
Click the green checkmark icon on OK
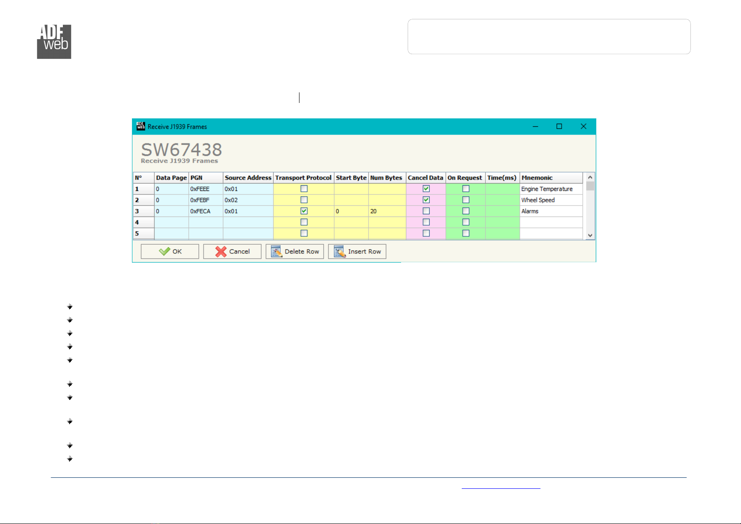tap(164, 251)
